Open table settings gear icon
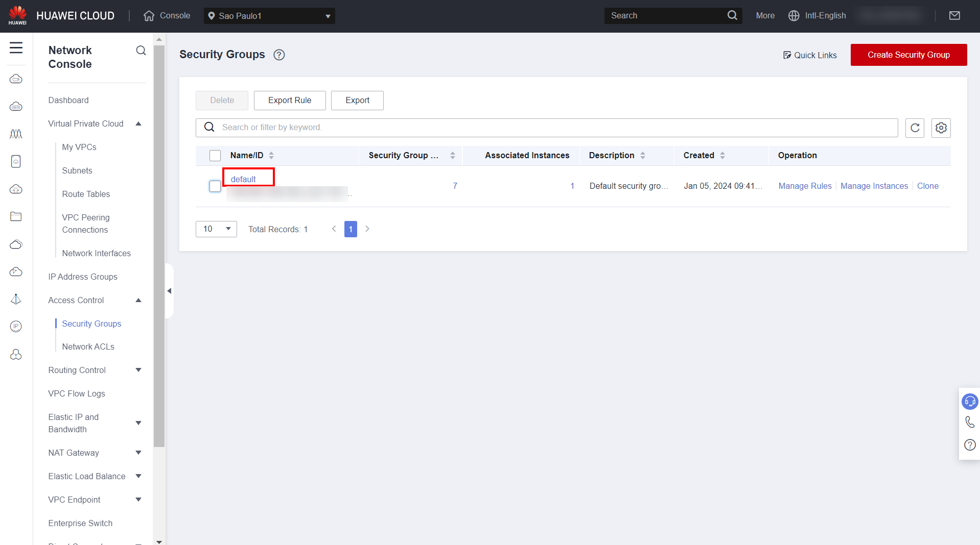Viewport: 980px width, 545px height. click(x=941, y=128)
